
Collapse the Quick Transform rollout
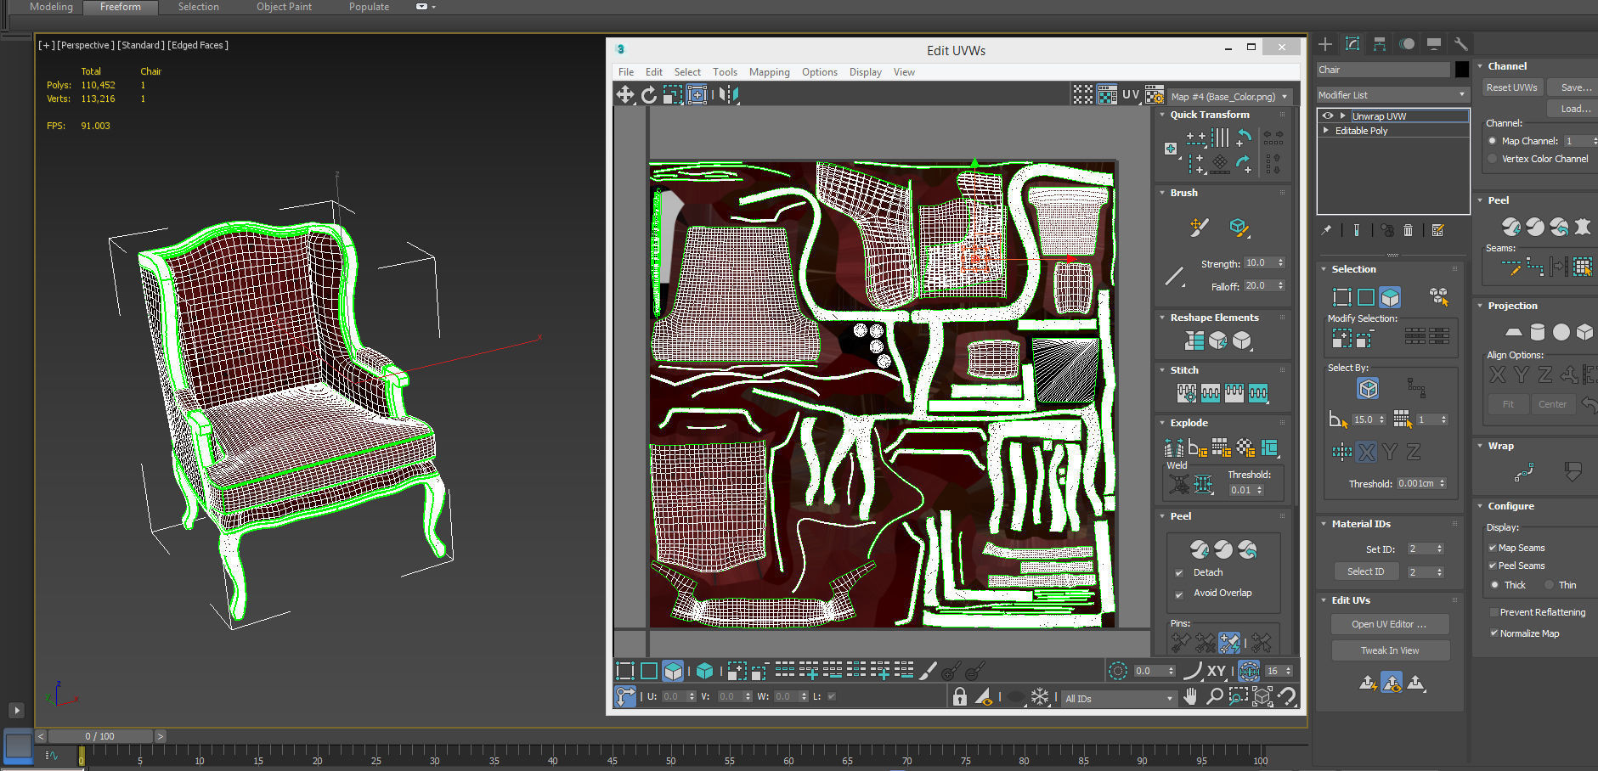point(1162,115)
